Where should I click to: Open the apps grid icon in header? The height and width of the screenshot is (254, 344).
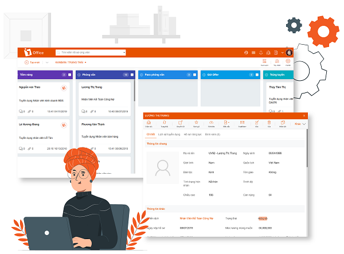pos(253,52)
